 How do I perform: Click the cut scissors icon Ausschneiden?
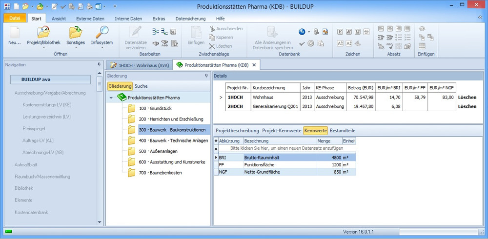[212, 29]
